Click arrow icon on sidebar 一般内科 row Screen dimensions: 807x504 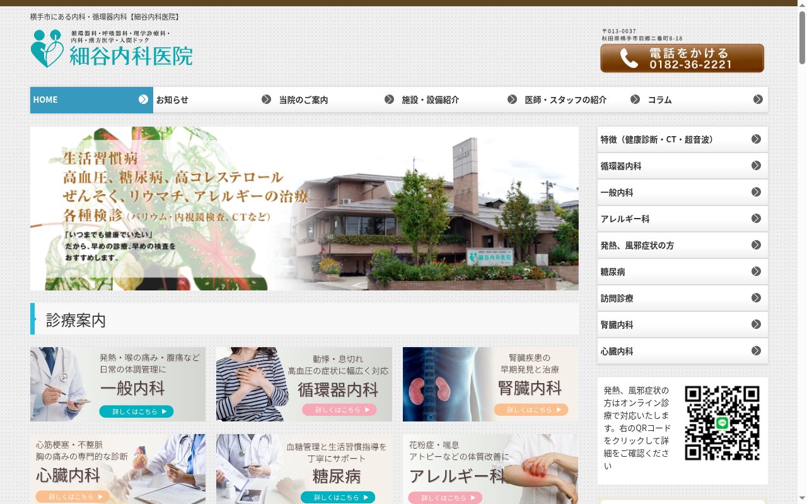pyautogui.click(x=756, y=192)
